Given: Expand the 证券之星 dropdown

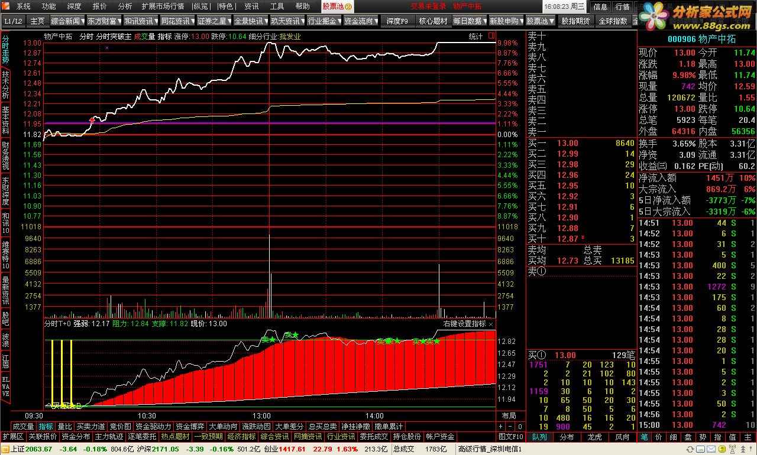Looking at the screenshot, I should 229,21.
